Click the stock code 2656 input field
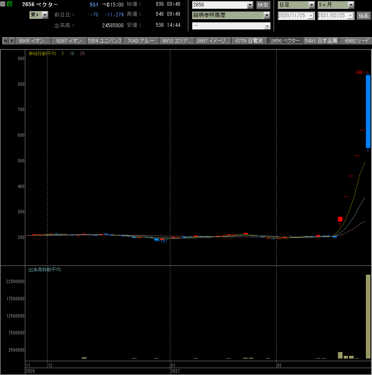The height and width of the screenshot is (375, 372). click(220, 5)
